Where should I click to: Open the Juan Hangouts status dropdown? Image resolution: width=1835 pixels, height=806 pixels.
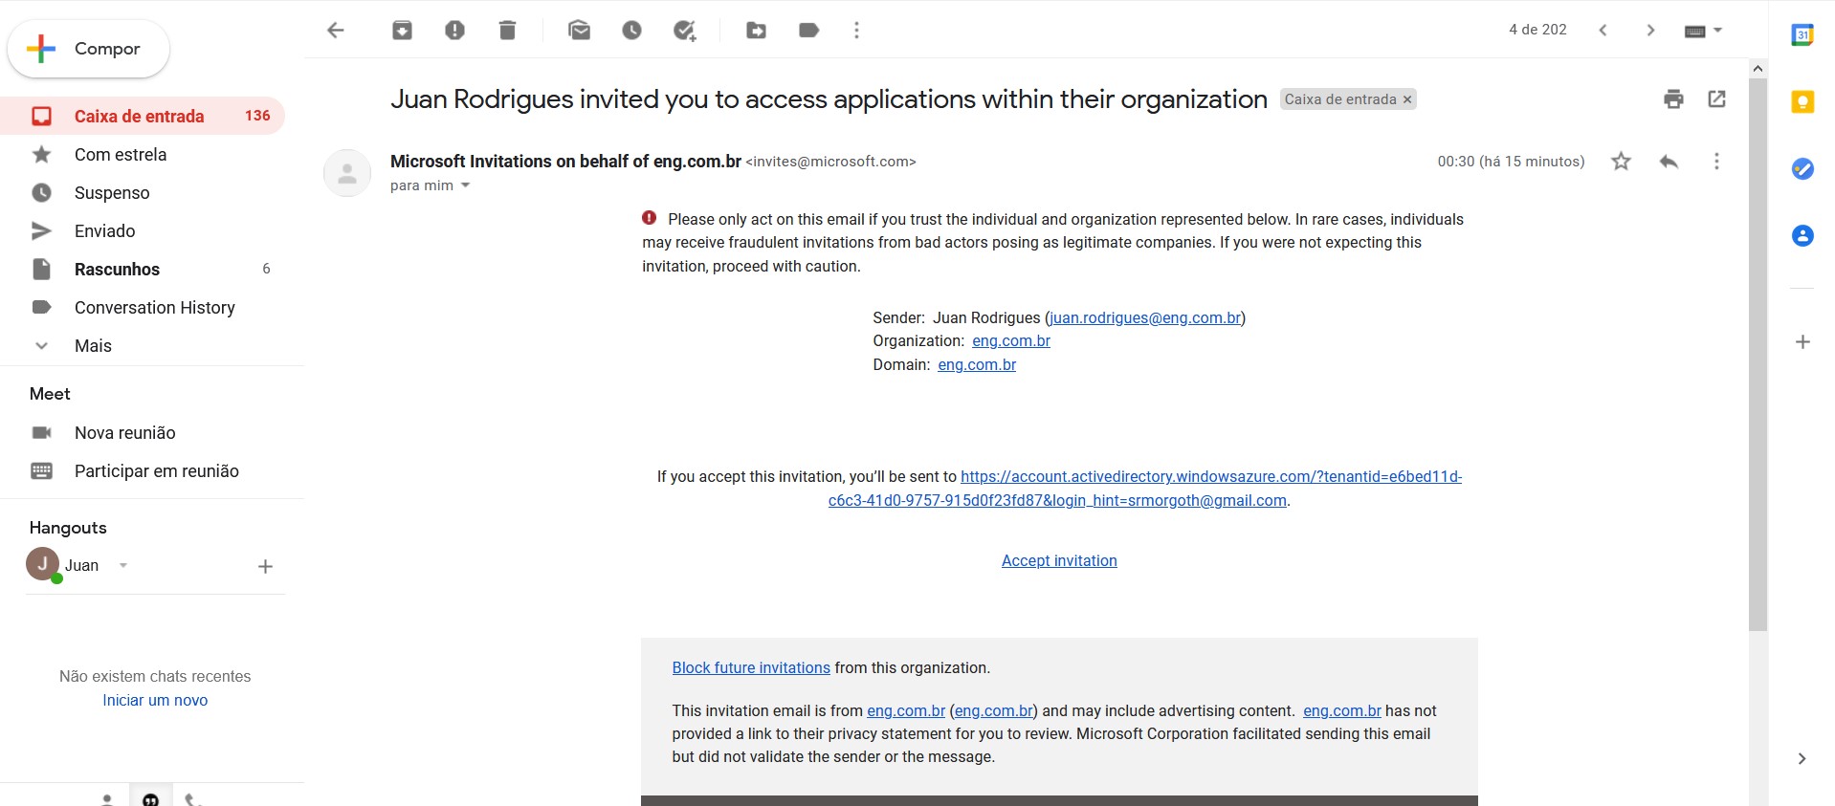(123, 566)
